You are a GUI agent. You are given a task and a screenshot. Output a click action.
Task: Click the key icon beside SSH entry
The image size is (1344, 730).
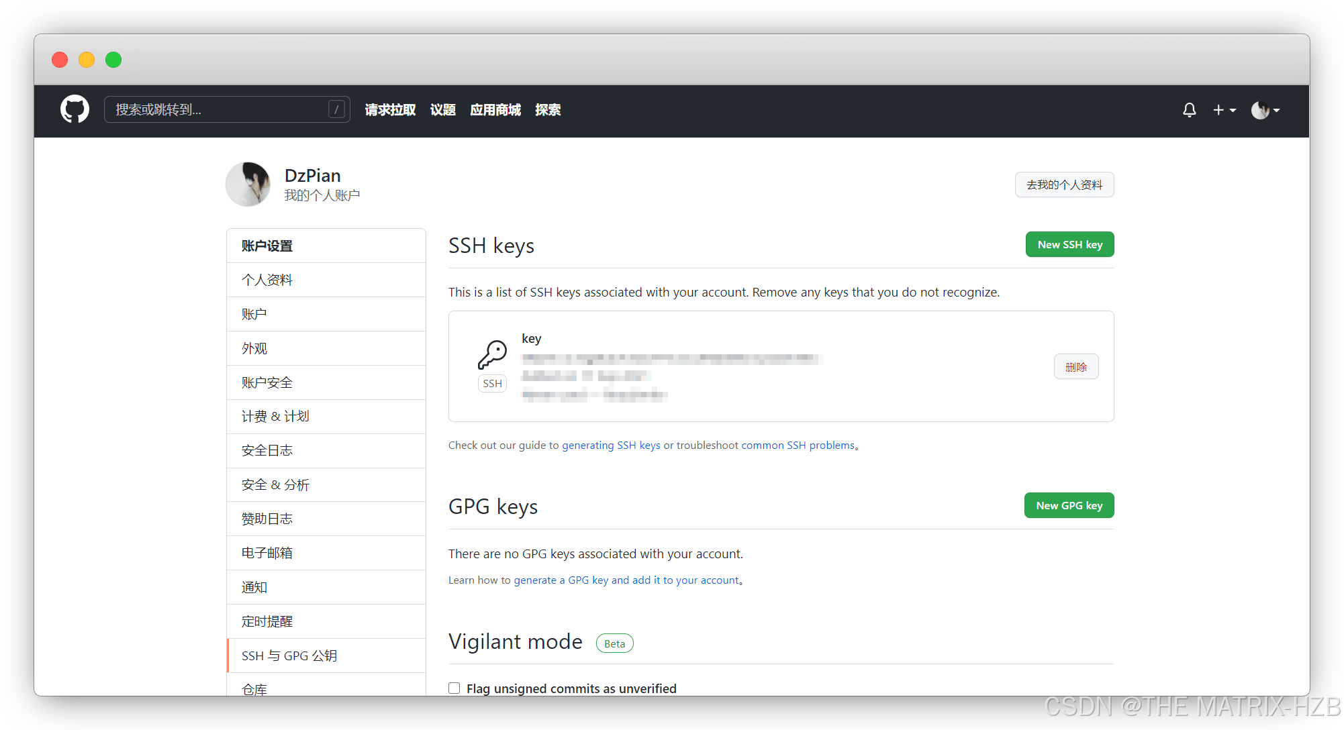492,354
